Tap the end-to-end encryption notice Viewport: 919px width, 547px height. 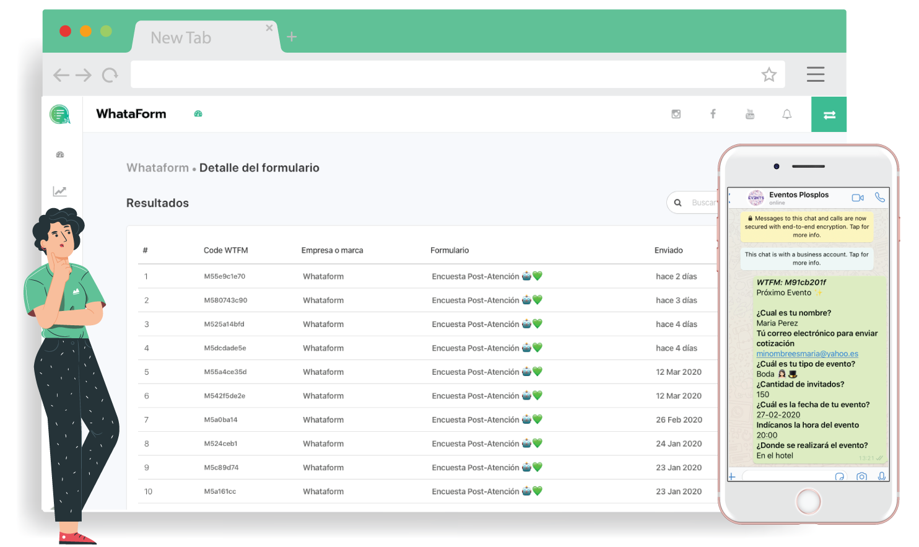pyautogui.click(x=807, y=227)
